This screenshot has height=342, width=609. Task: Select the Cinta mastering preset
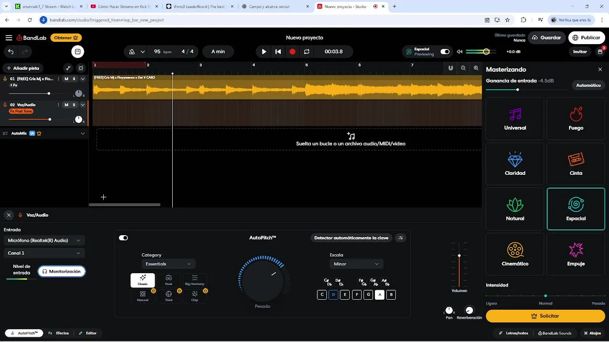coord(576,164)
